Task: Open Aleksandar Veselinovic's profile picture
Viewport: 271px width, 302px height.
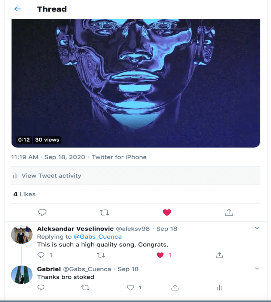Action: click(x=22, y=235)
